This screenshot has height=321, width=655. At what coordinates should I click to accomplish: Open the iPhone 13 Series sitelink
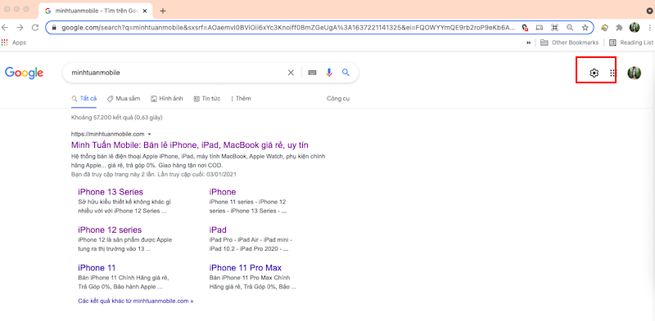(x=111, y=192)
